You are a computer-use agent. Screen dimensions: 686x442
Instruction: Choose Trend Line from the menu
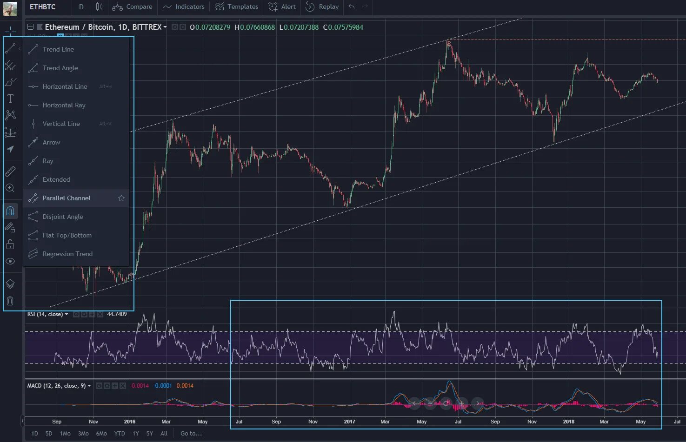[76, 49]
